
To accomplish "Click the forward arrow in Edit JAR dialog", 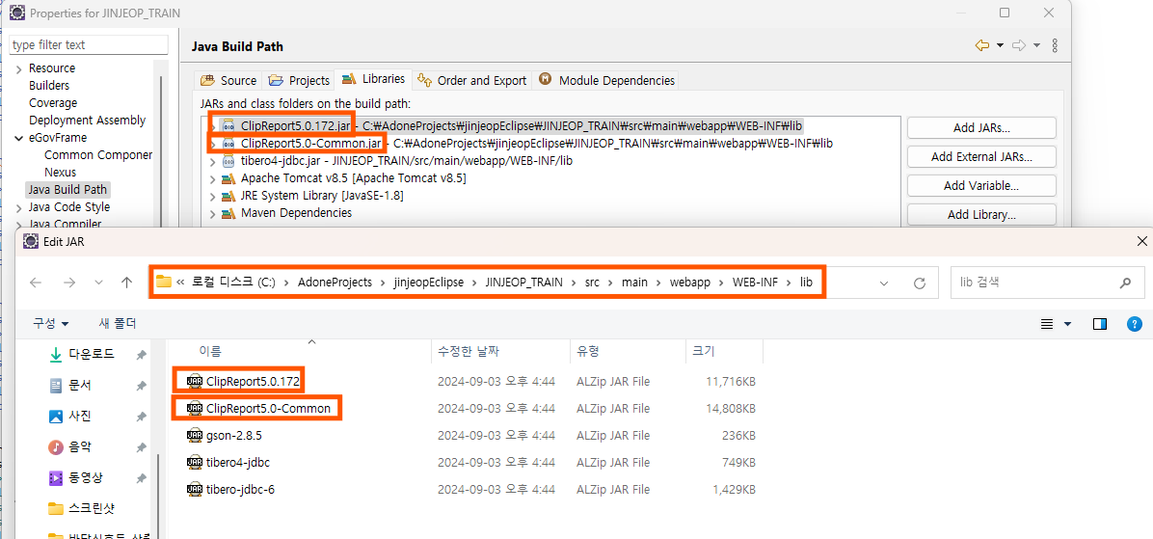I will coord(69,283).
